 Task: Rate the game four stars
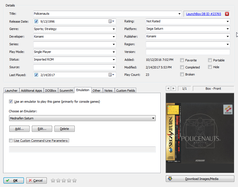pos(69,180)
